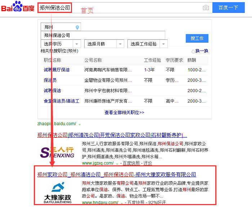Expand arrow next to www.jgzxq.com URL

coord(117,164)
